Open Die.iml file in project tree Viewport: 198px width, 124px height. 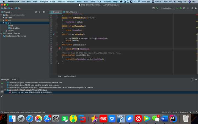(x=11, y=31)
